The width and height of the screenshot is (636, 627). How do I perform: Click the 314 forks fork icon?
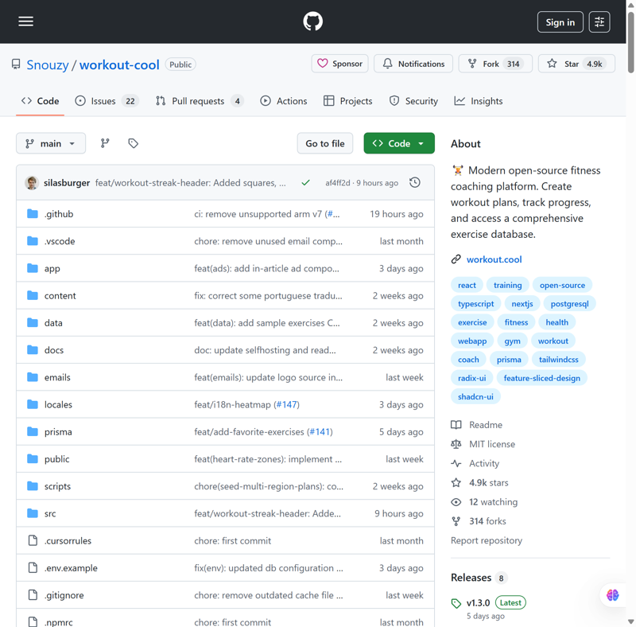click(456, 521)
